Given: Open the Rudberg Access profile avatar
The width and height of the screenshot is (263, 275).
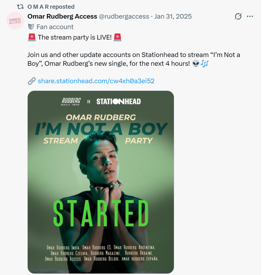Looking at the screenshot, I should [x=15, y=21].
